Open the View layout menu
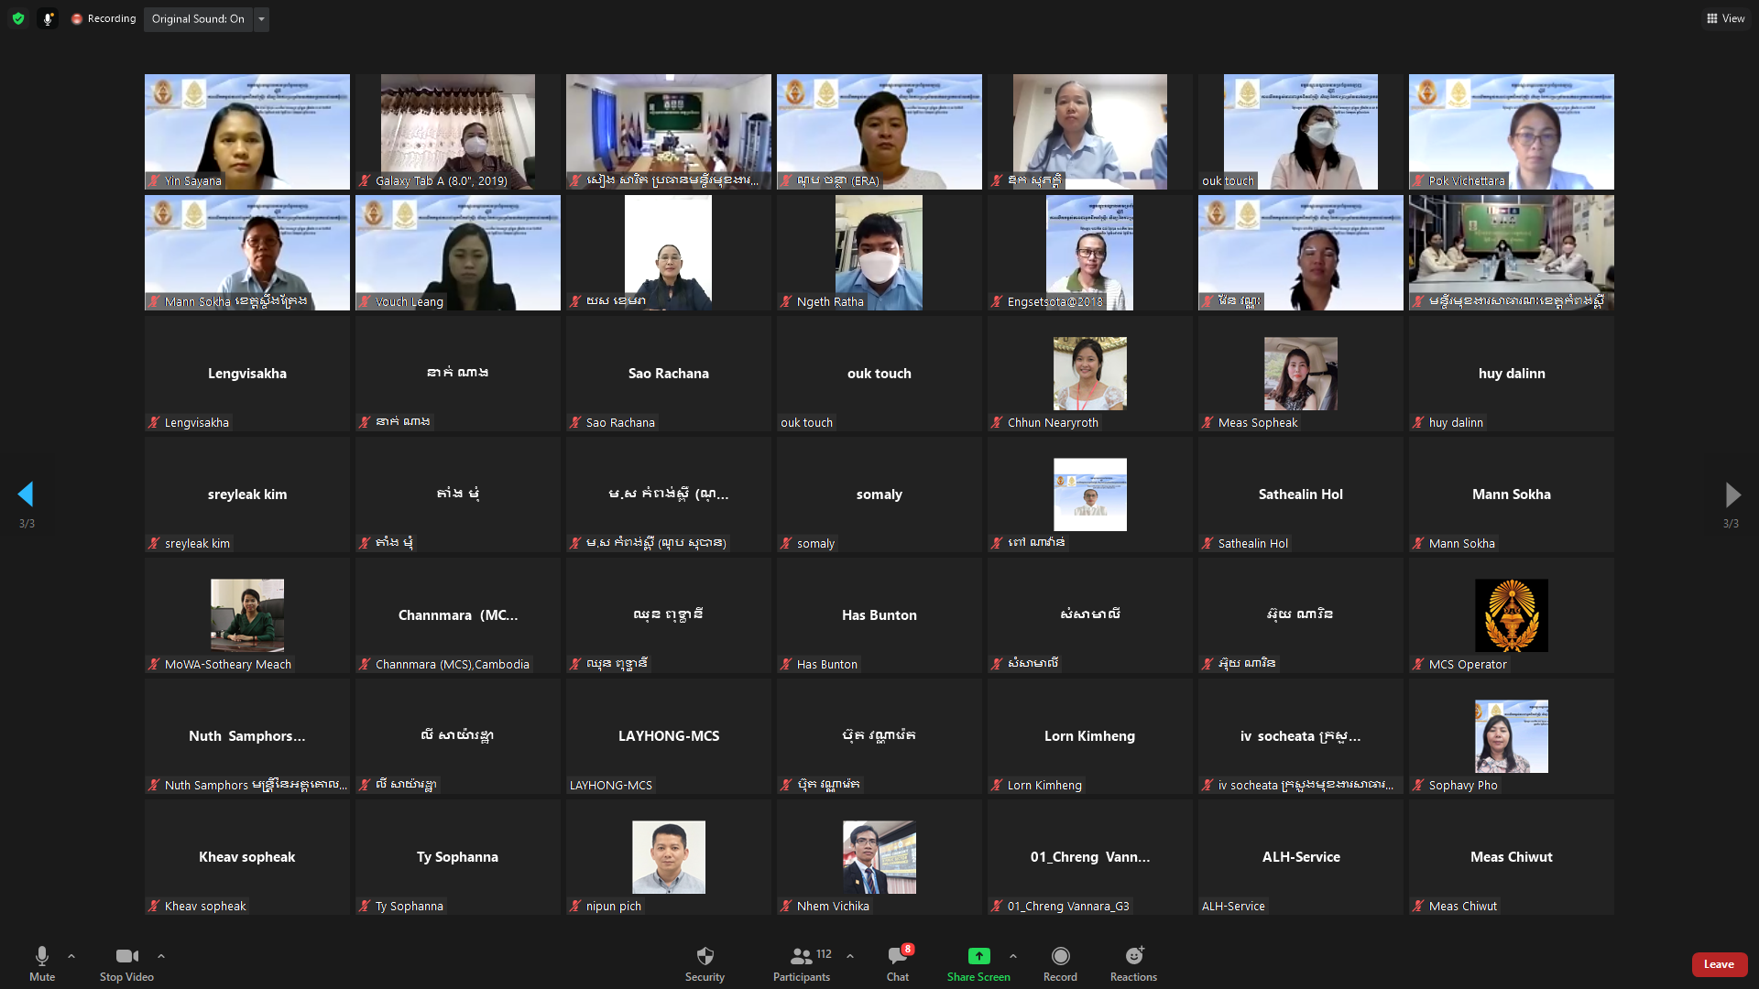Screen dimensions: 1759x989 1725,18
